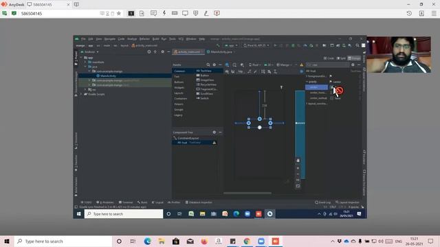Toggle magnet autoconnect icon in design toolbar
Image resolution: width=440 pixels, height=247 pixels.
click(232, 71)
